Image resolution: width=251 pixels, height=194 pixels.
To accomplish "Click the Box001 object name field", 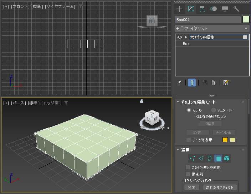I will coord(208,20).
